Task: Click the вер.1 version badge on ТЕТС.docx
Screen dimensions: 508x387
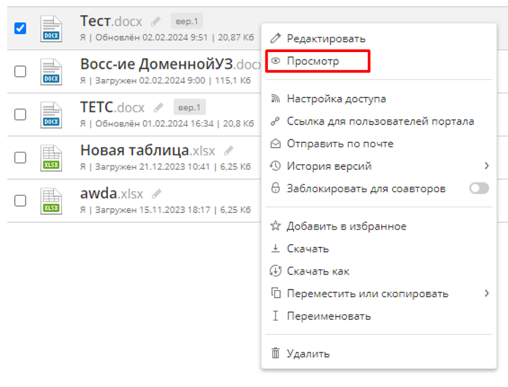Action: [x=189, y=108]
